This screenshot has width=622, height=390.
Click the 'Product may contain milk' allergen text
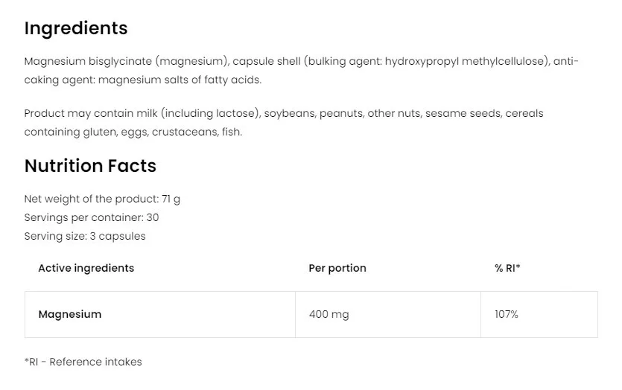click(x=90, y=114)
